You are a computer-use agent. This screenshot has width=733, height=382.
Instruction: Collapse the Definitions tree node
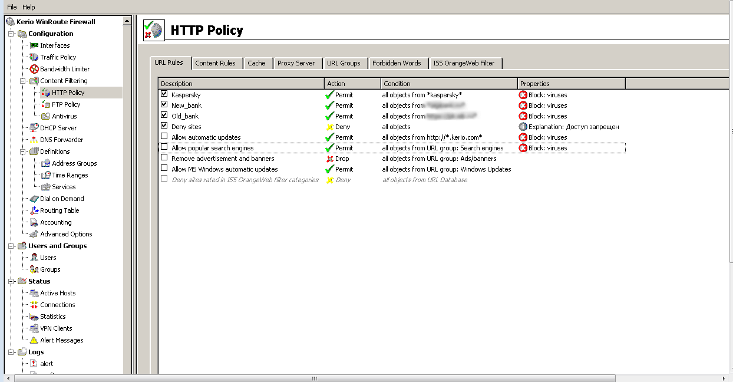pyautogui.click(x=23, y=152)
